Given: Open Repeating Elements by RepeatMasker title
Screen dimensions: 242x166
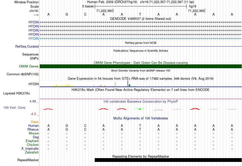Looking at the screenshot, I should (x=141, y=156).
